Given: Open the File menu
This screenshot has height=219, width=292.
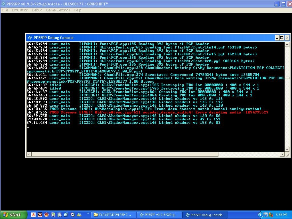Looking at the screenshot, I should pos(5,10).
